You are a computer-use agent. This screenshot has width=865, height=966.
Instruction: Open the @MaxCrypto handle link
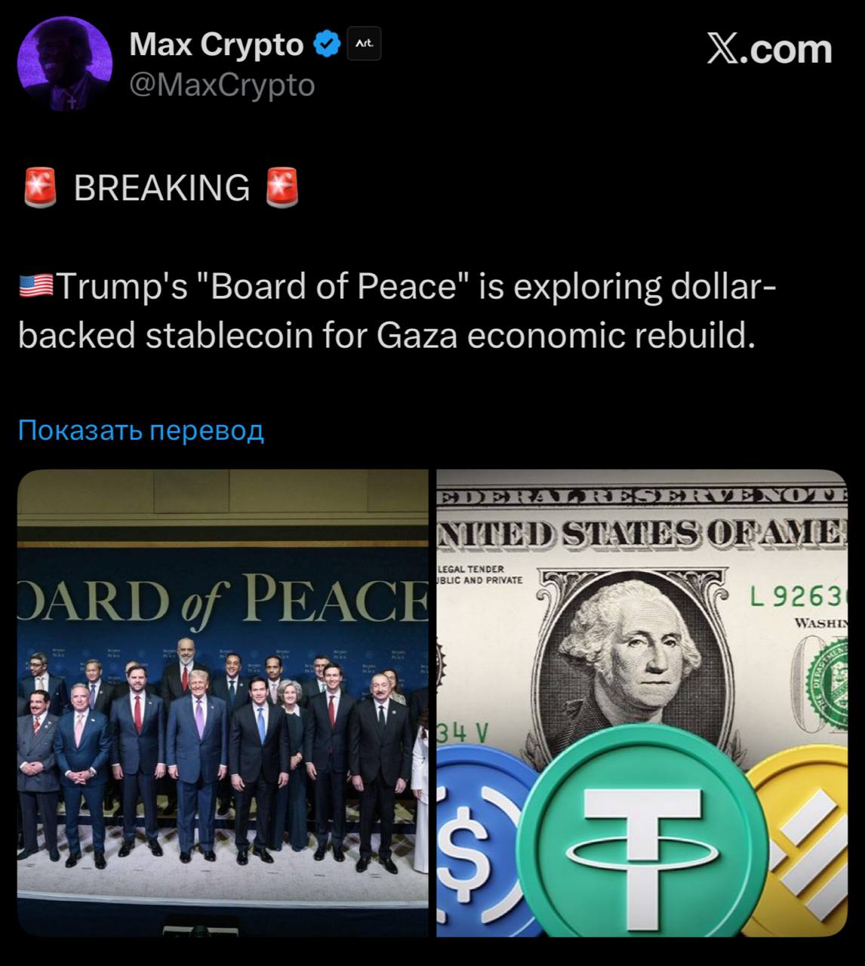[x=222, y=85]
